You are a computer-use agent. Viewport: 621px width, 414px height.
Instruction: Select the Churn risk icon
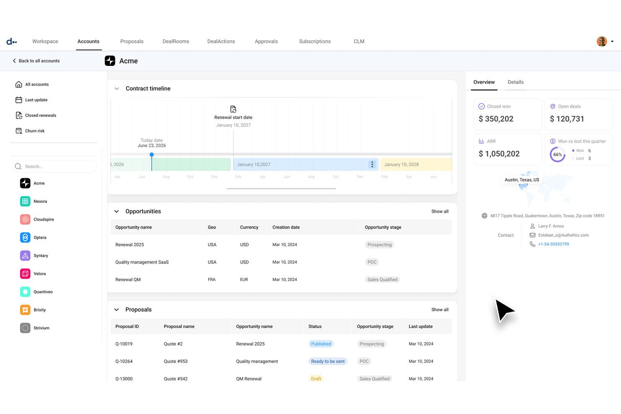pyautogui.click(x=19, y=131)
